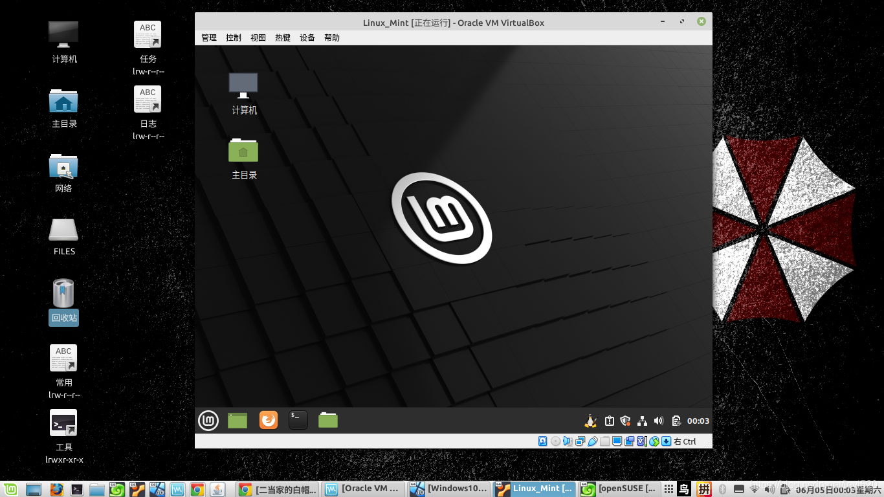Select the 回收站 trash icon on the desktop
Viewport: 884px width, 497px height.
coord(64,302)
